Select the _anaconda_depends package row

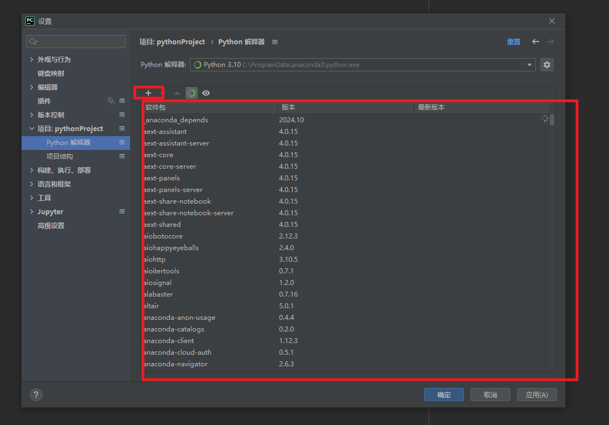(x=345, y=120)
